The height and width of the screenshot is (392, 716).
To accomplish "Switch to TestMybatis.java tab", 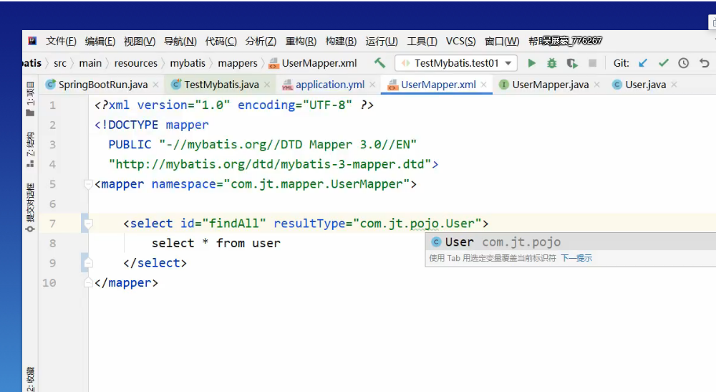I will click(221, 85).
